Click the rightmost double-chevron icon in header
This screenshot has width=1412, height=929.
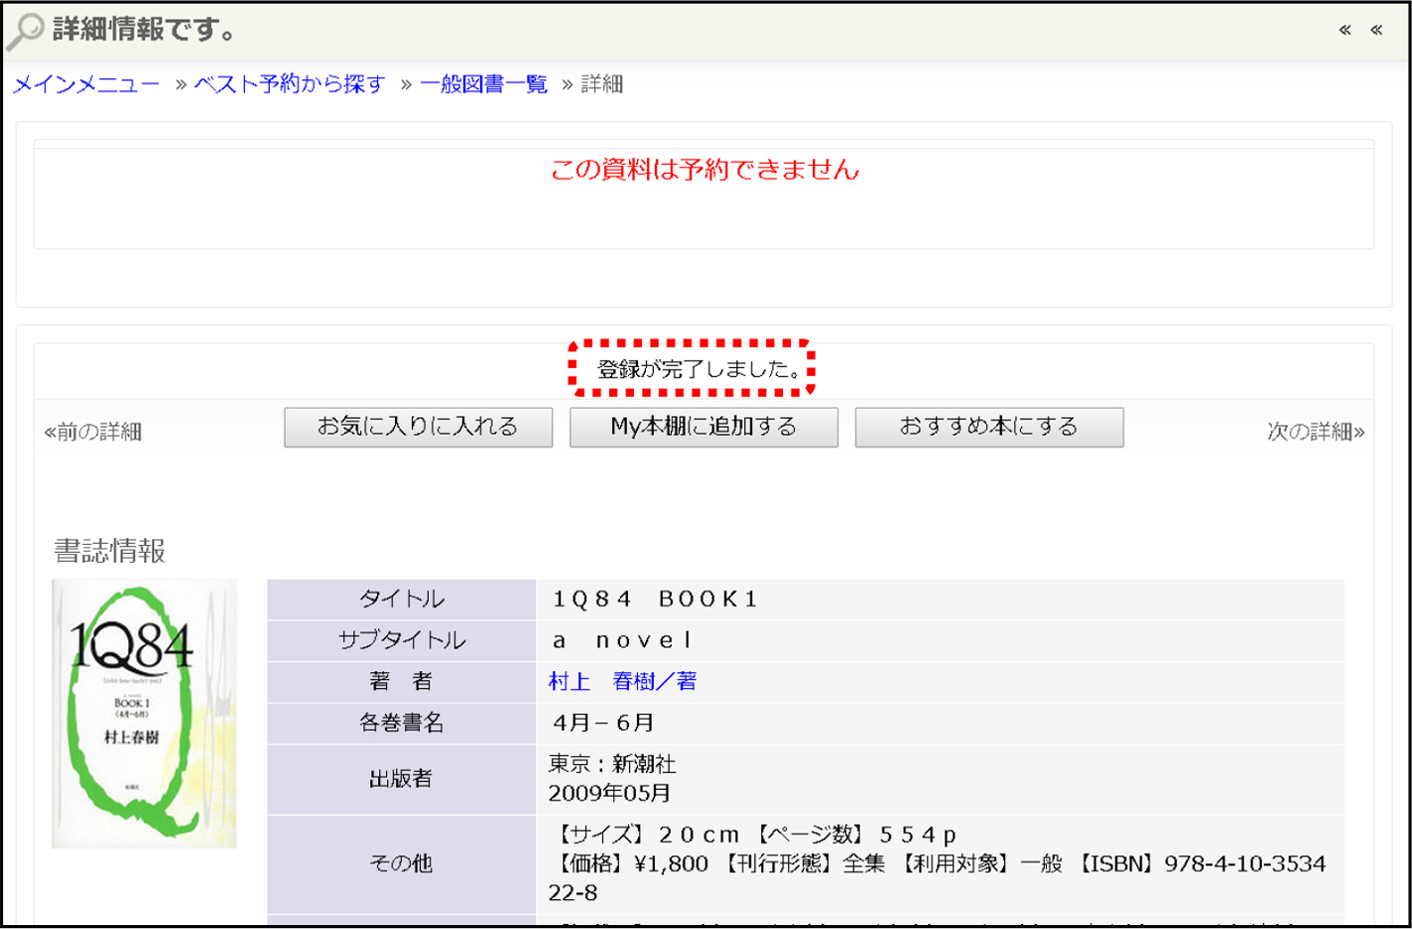pos(1376,30)
